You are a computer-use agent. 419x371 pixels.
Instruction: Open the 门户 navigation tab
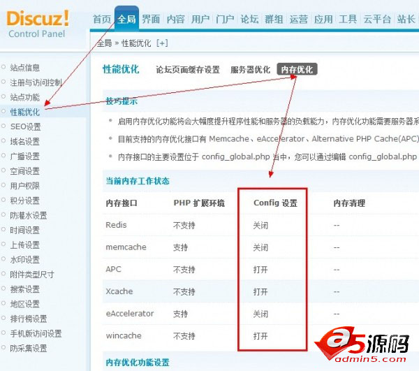click(225, 20)
